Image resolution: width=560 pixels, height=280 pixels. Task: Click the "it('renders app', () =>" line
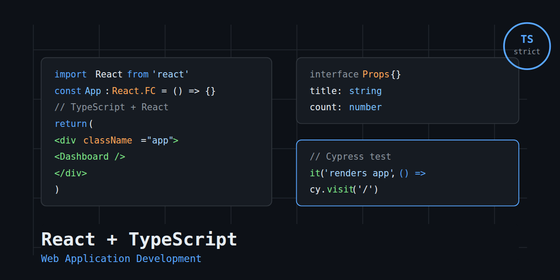[x=368, y=173]
